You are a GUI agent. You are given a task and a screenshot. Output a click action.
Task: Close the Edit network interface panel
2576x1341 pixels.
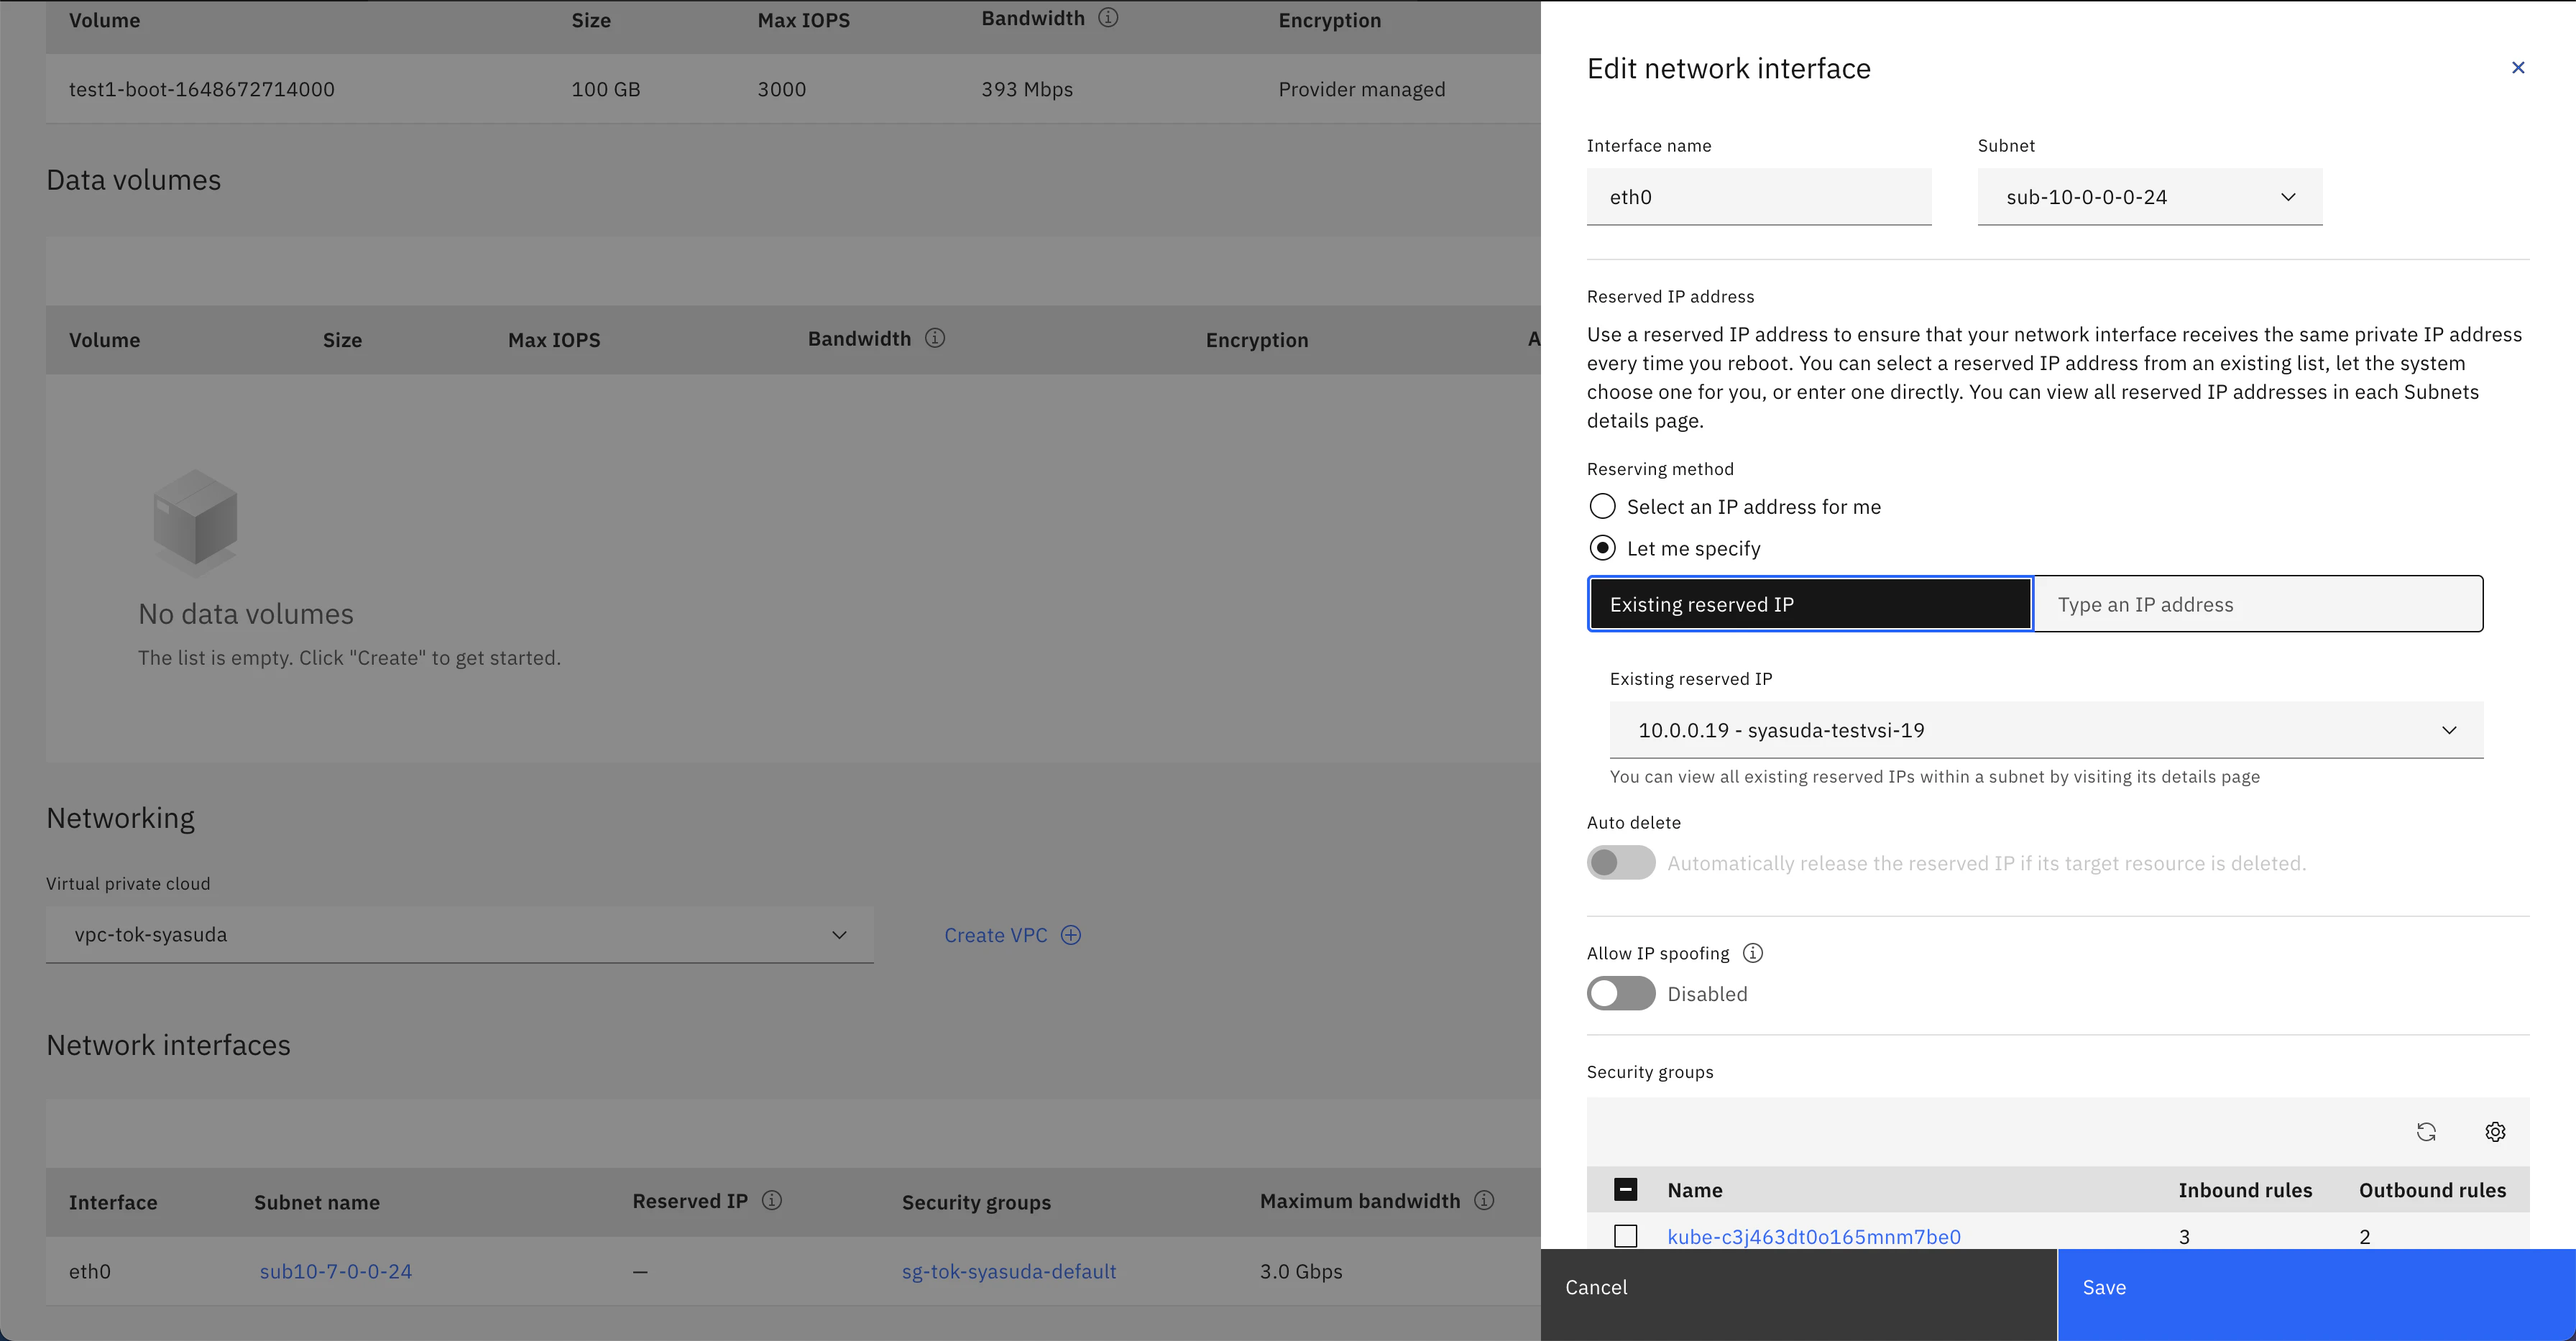2518,67
